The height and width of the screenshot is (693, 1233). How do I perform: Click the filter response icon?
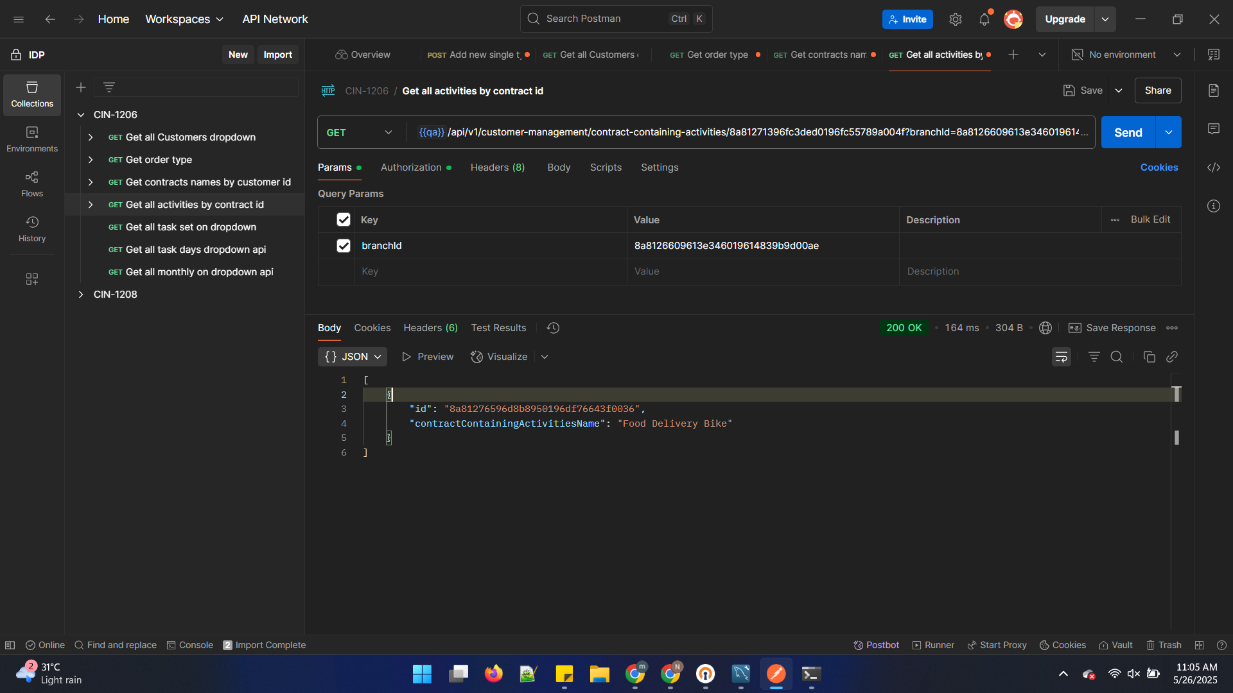pos(1094,357)
